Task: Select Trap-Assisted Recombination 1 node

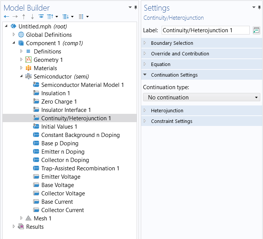Action: click(80, 168)
